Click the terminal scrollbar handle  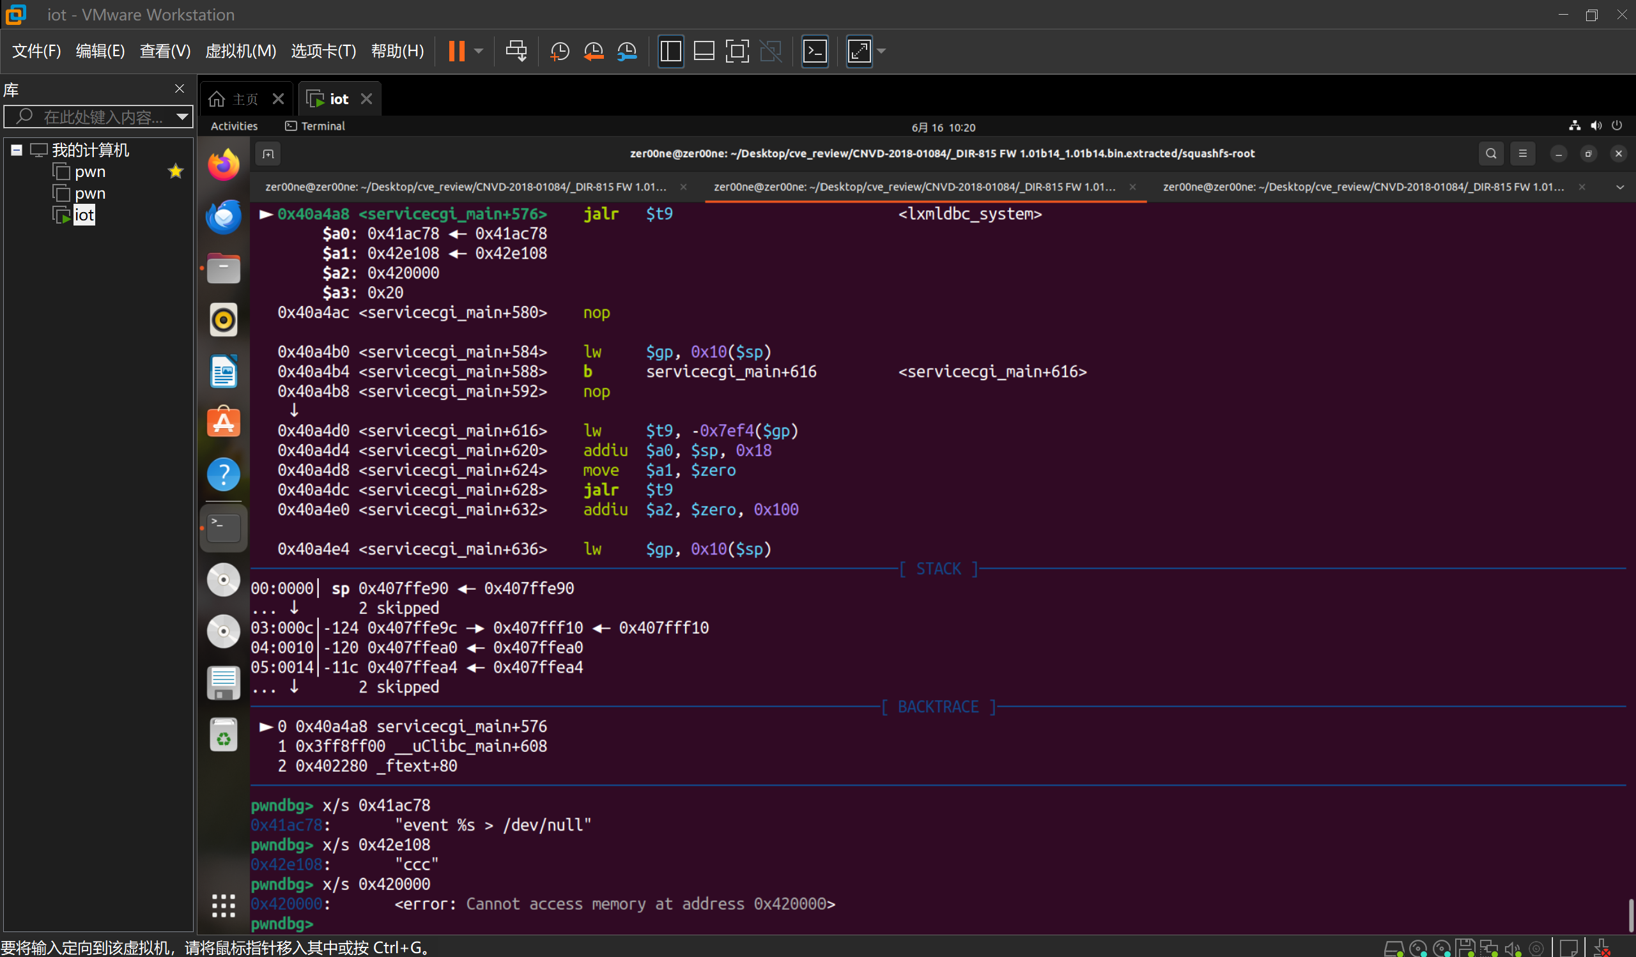pos(1630,915)
